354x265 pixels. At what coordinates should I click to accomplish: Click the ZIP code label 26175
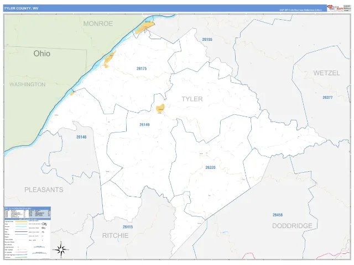pyautogui.click(x=142, y=68)
